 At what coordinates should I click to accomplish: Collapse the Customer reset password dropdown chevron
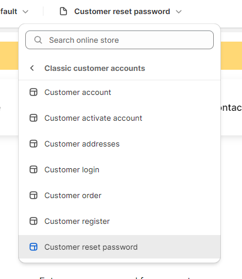(179, 12)
